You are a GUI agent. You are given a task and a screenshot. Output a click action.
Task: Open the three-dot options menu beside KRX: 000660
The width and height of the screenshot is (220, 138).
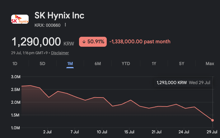tap(65, 25)
